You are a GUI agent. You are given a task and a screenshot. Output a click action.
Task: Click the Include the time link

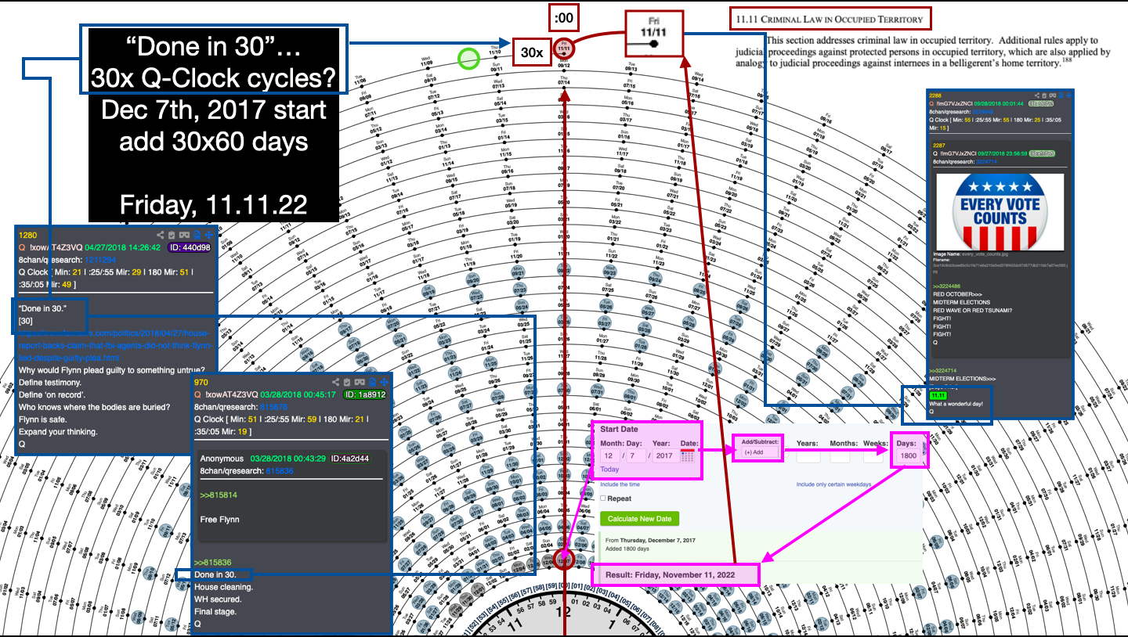[x=620, y=484]
